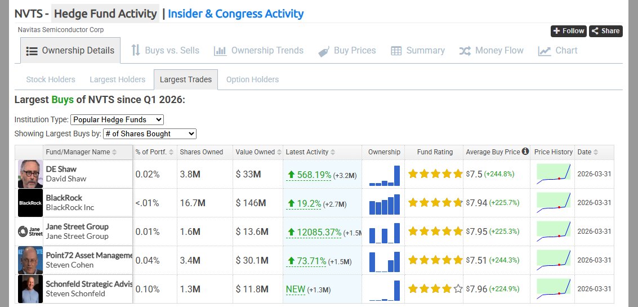Image resolution: width=638 pixels, height=307 pixels.
Task: Click Jane Street's ownership bar chart
Action: point(385,233)
